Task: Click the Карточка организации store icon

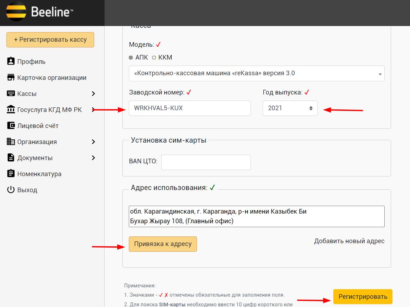Action: [11, 77]
